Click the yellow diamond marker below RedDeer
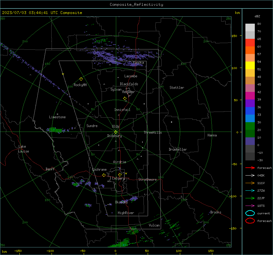Screen dimensions: 273x255 point(125,99)
